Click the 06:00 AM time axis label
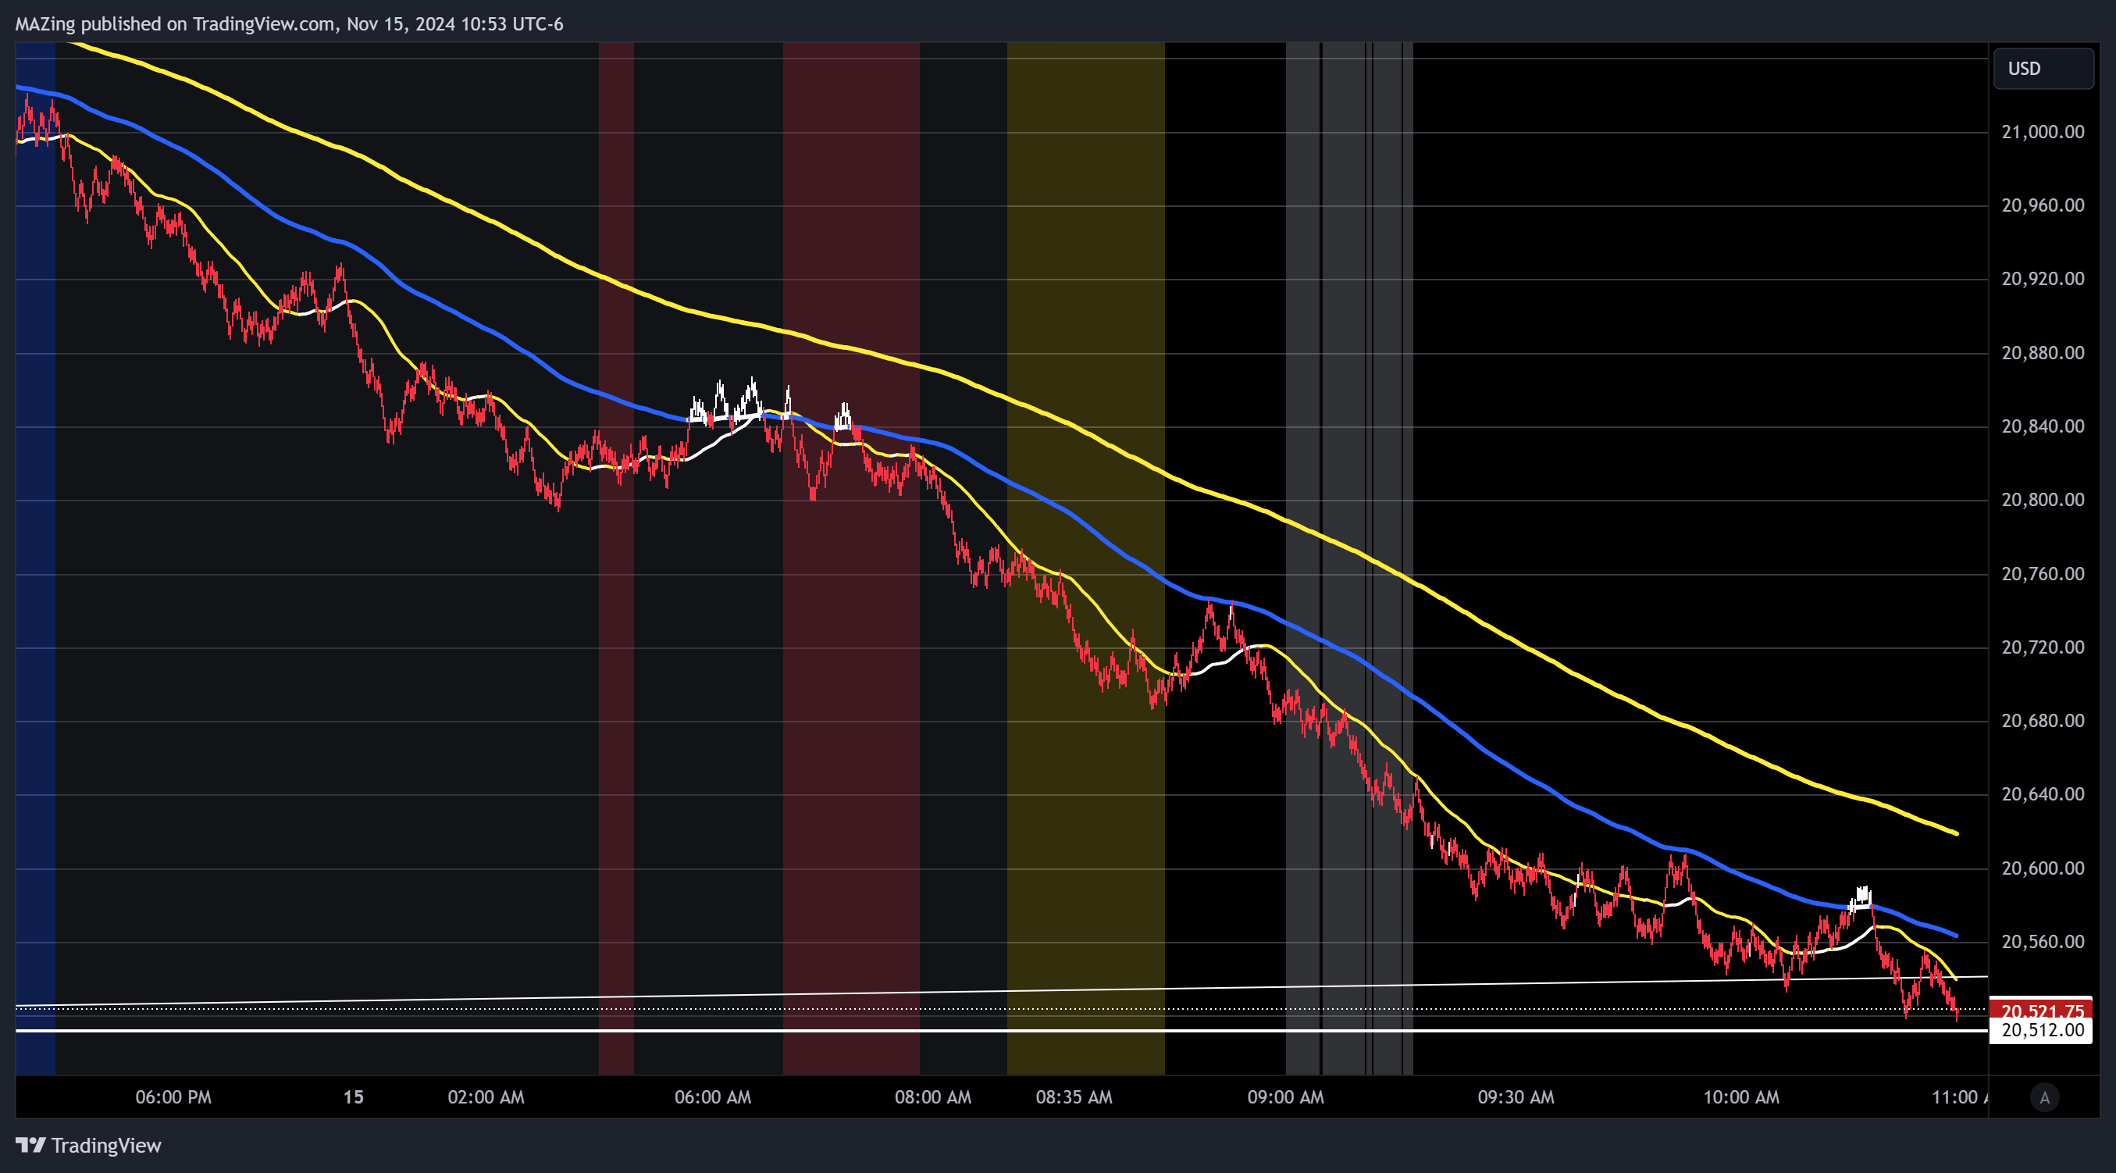2116x1173 pixels. [712, 1096]
